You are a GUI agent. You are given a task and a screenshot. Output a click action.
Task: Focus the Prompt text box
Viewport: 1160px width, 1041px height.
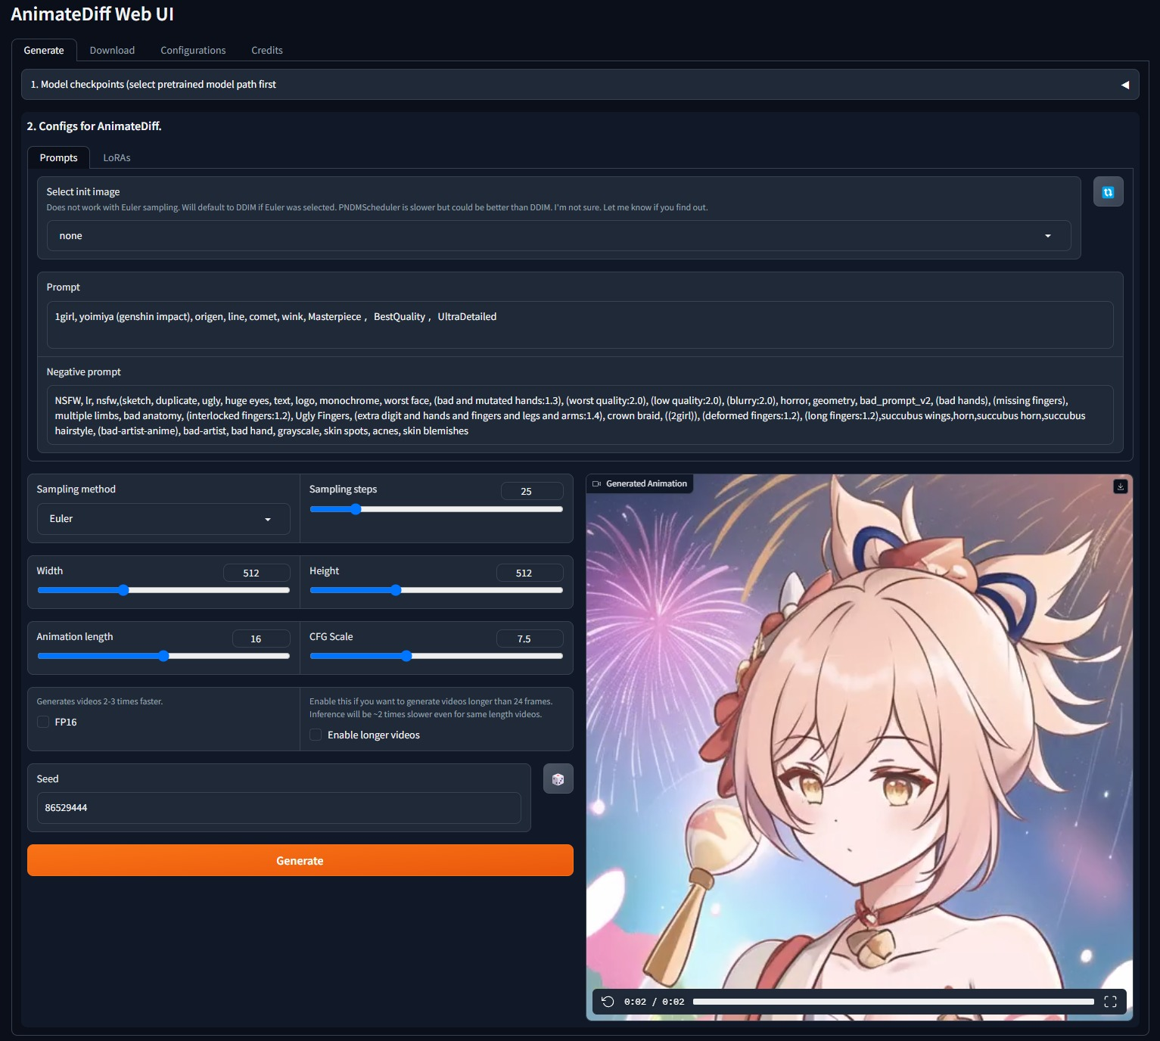pyautogui.click(x=580, y=325)
